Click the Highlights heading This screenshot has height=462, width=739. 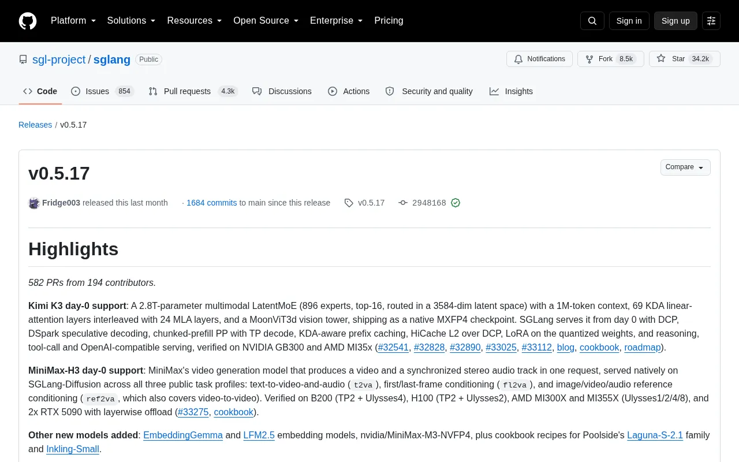coord(73,249)
